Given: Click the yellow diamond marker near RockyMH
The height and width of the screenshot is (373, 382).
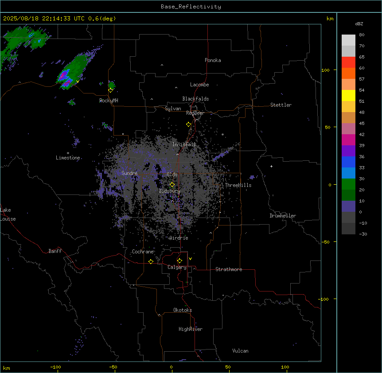Looking at the screenshot, I should pos(110,90).
